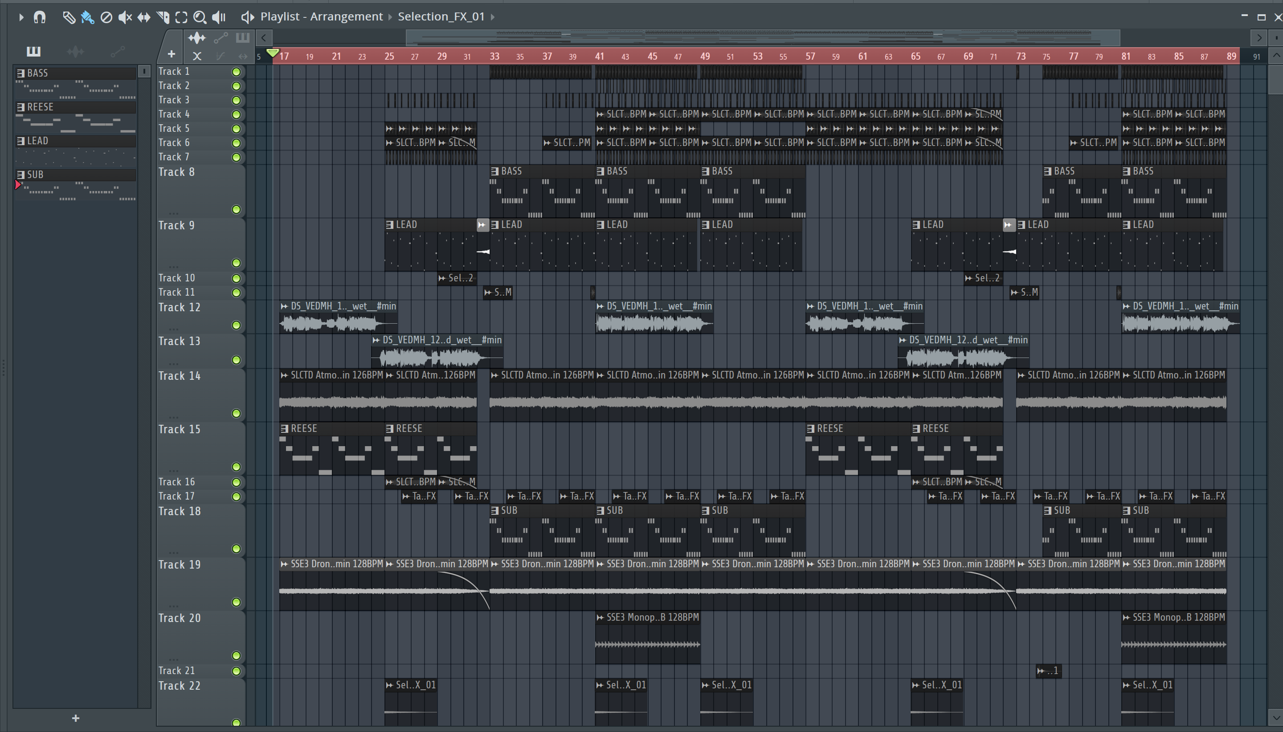Select the Paint brush tool

point(87,18)
